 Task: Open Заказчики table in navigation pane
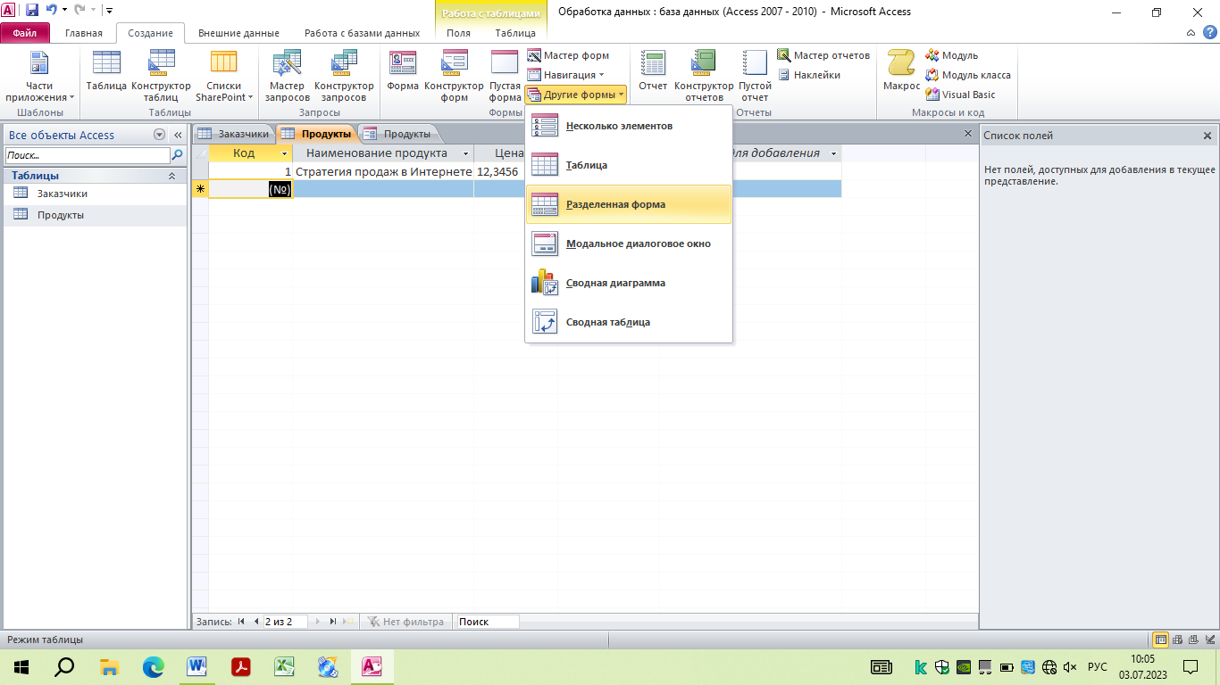(x=96, y=194)
